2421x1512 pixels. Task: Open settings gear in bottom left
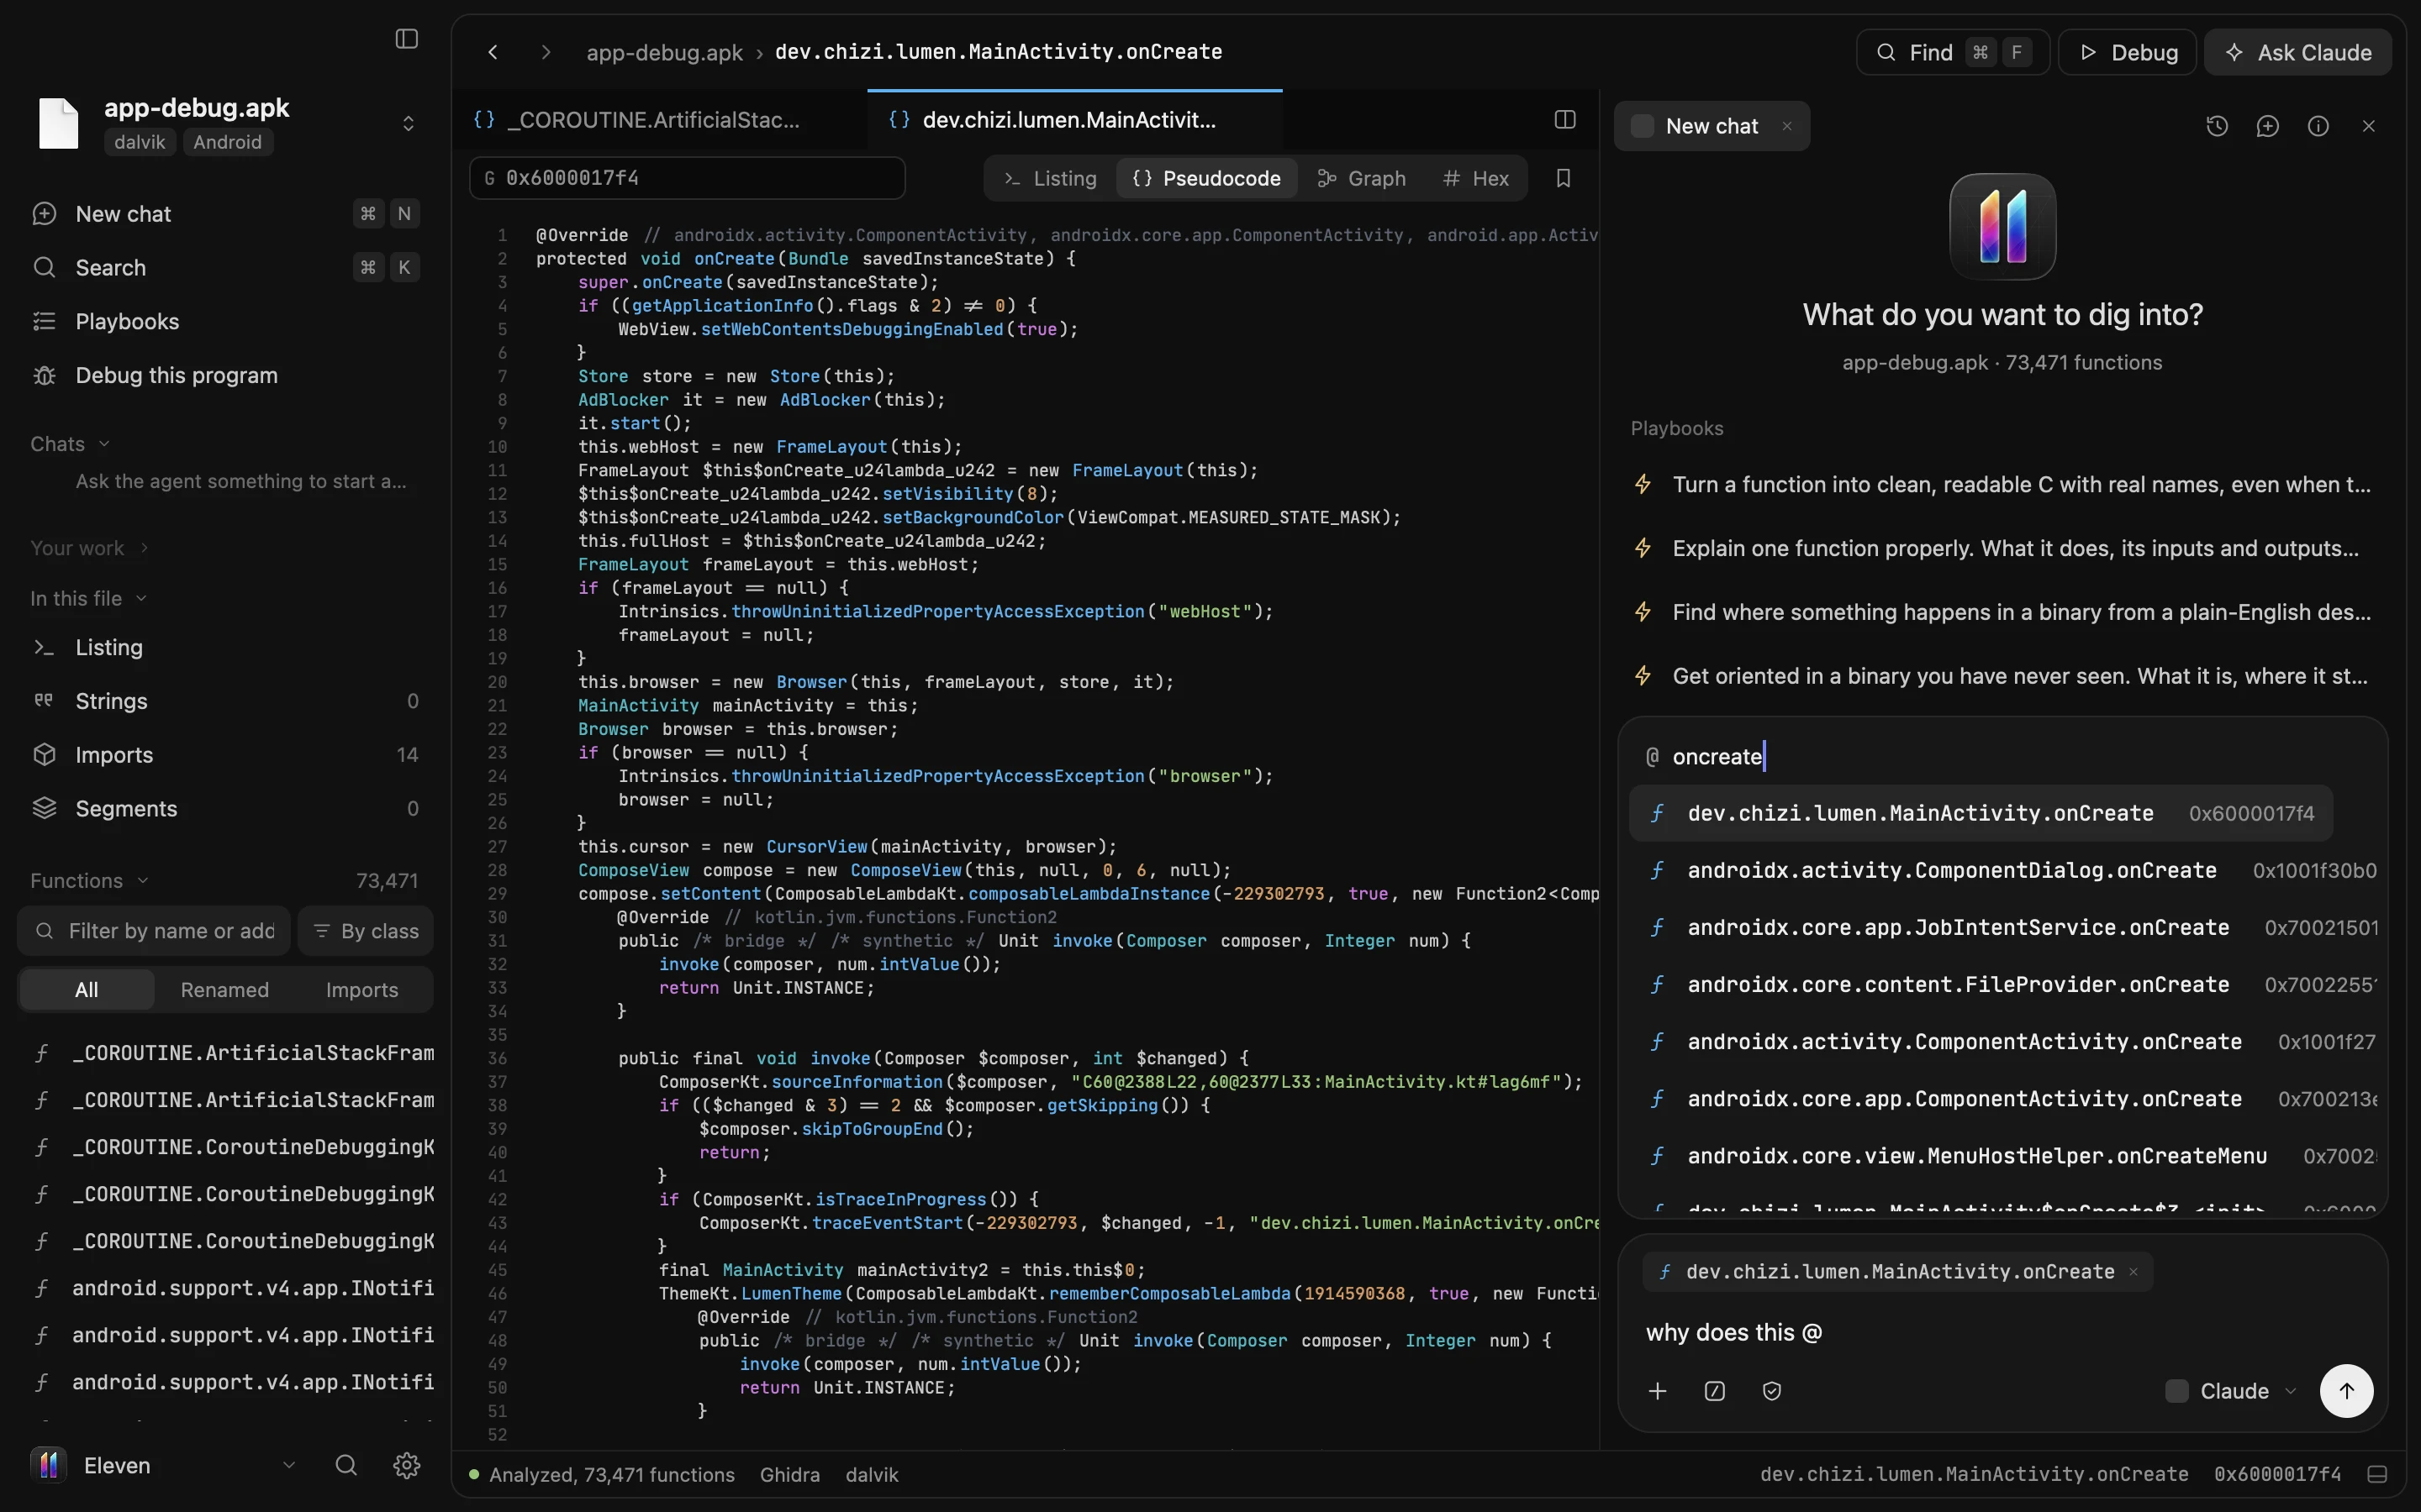[406, 1465]
